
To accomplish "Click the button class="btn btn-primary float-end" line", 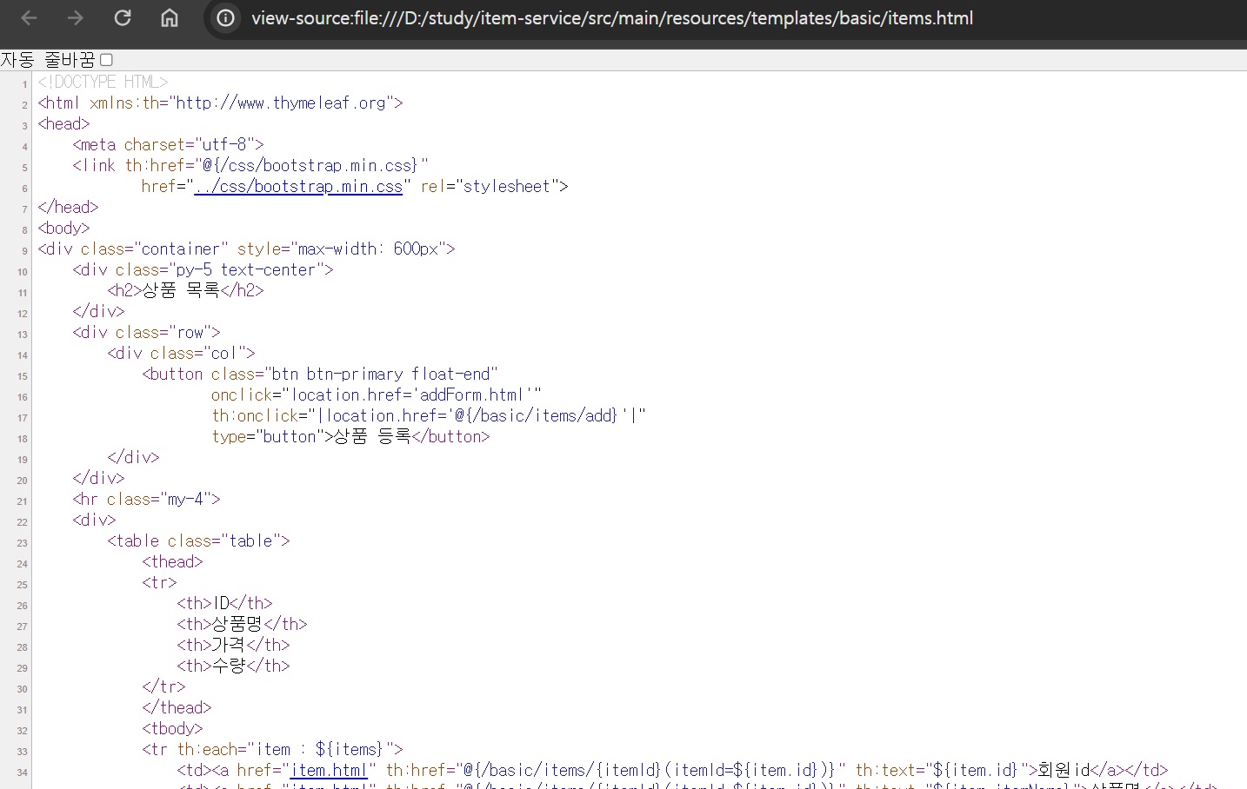I will click(x=320, y=375).
